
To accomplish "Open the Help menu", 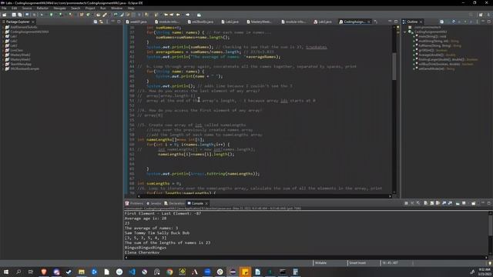I will 131,8.
